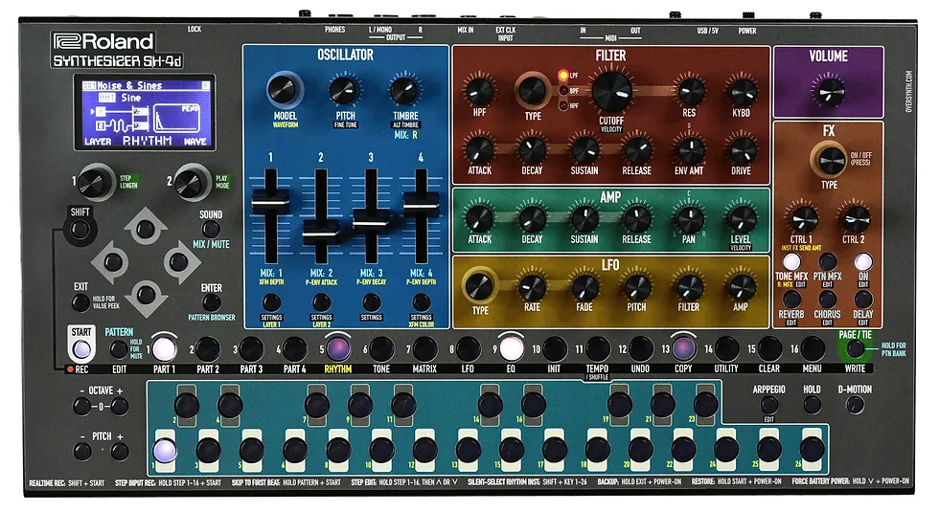Click the filter KYBD knob
This screenshot has height=512, width=939.
click(x=743, y=91)
